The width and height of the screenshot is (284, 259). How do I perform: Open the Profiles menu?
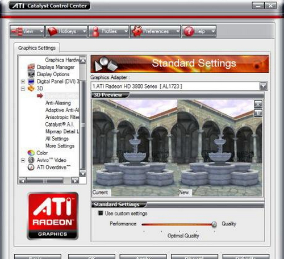[x=109, y=31]
